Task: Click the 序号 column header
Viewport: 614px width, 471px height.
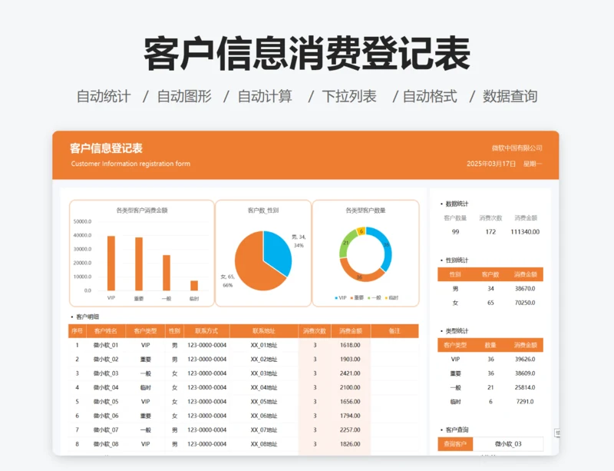Action: [78, 331]
